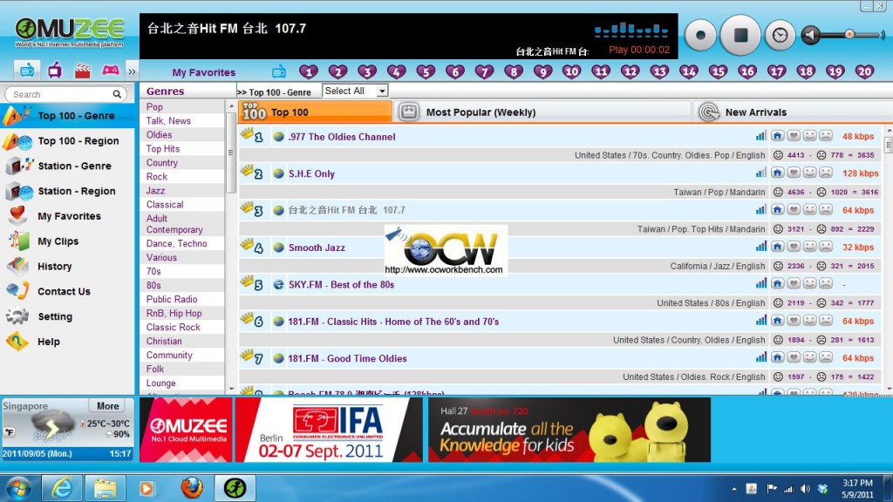Viewport: 893px width, 502px height.
Task: Open Setting in the sidebar
Action: pos(67,315)
